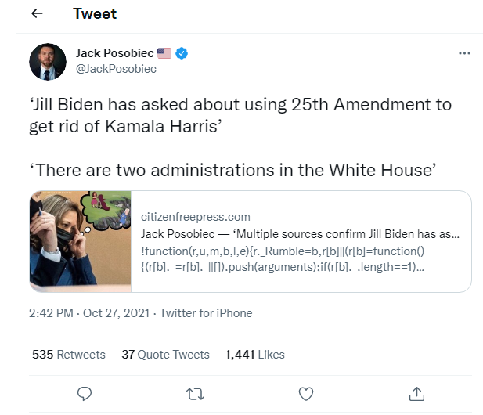483x415 pixels.
Task: Like the tweet with heart icon
Action: pyautogui.click(x=306, y=394)
